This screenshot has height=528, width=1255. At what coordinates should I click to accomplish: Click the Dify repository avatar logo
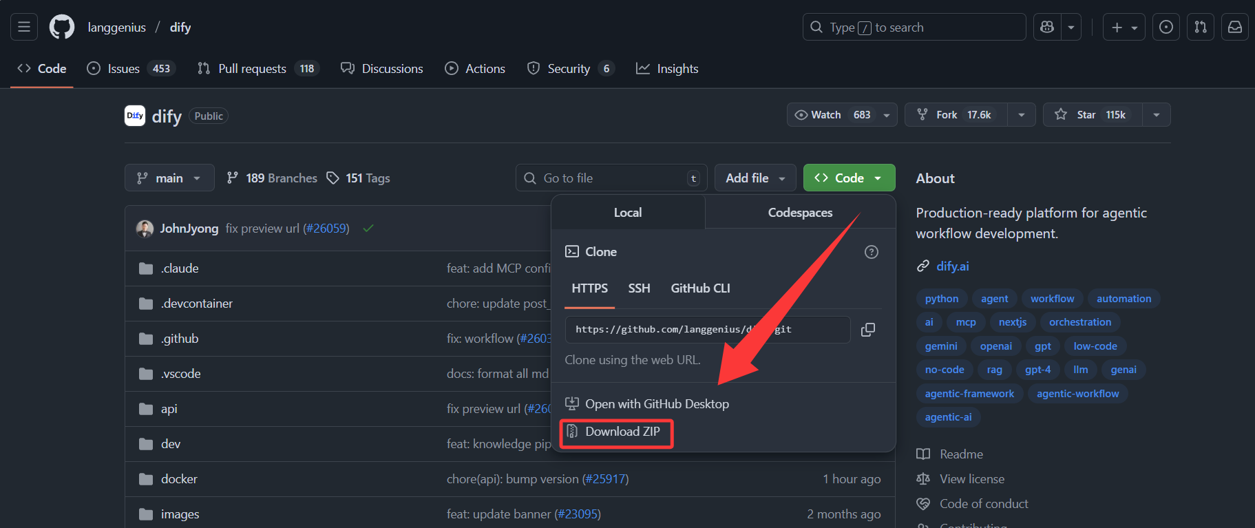pyautogui.click(x=135, y=116)
